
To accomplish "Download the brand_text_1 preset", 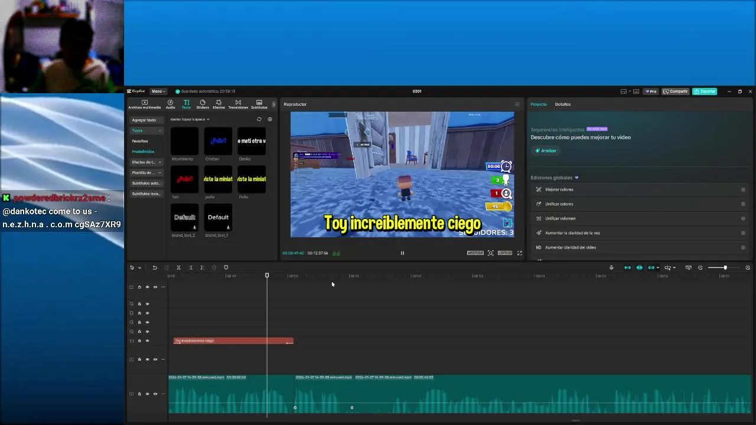I will coord(228,227).
